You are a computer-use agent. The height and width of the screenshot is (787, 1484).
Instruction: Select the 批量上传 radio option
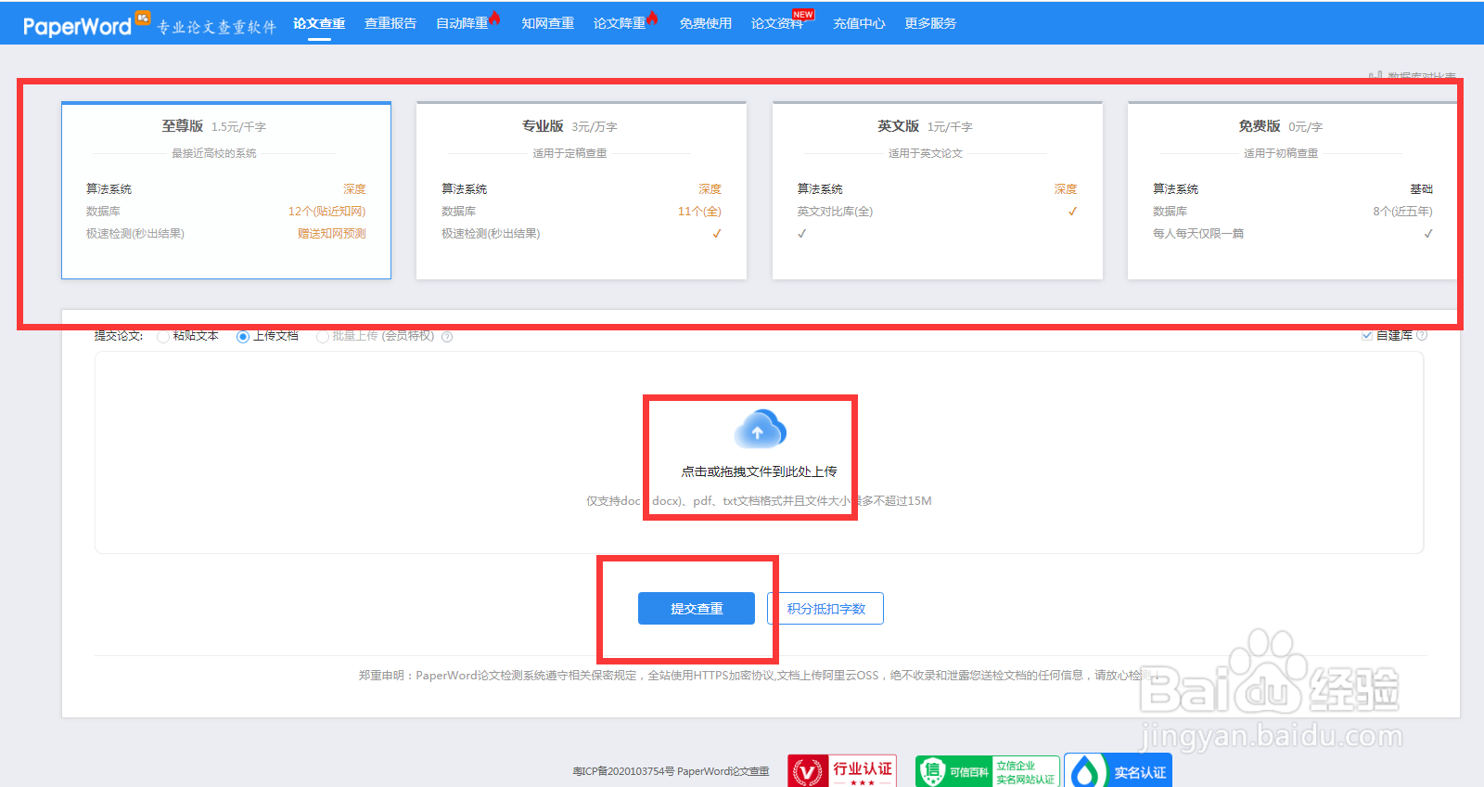pyautogui.click(x=322, y=337)
